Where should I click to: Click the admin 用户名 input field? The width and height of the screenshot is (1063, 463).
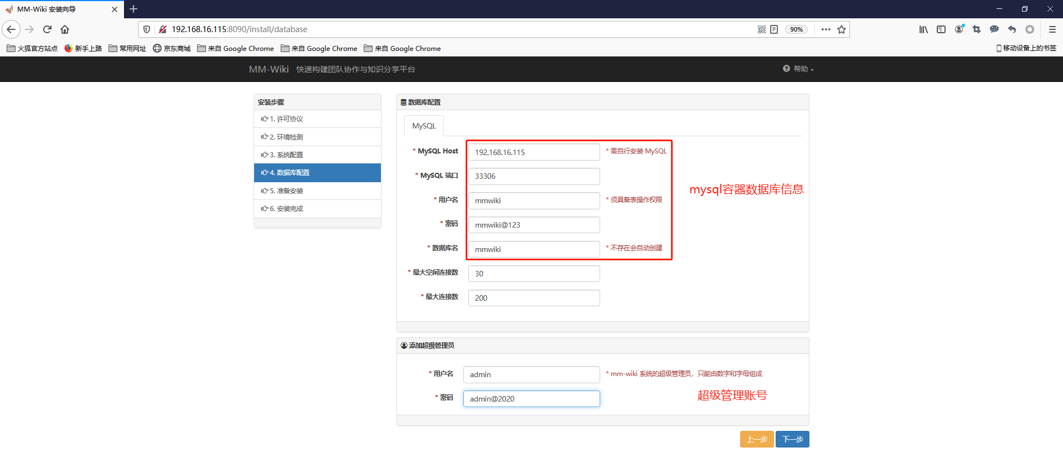531,374
